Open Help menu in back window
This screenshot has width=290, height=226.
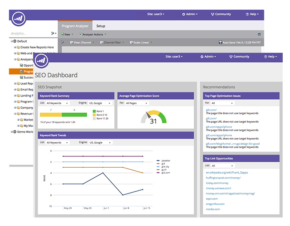[x=252, y=14]
